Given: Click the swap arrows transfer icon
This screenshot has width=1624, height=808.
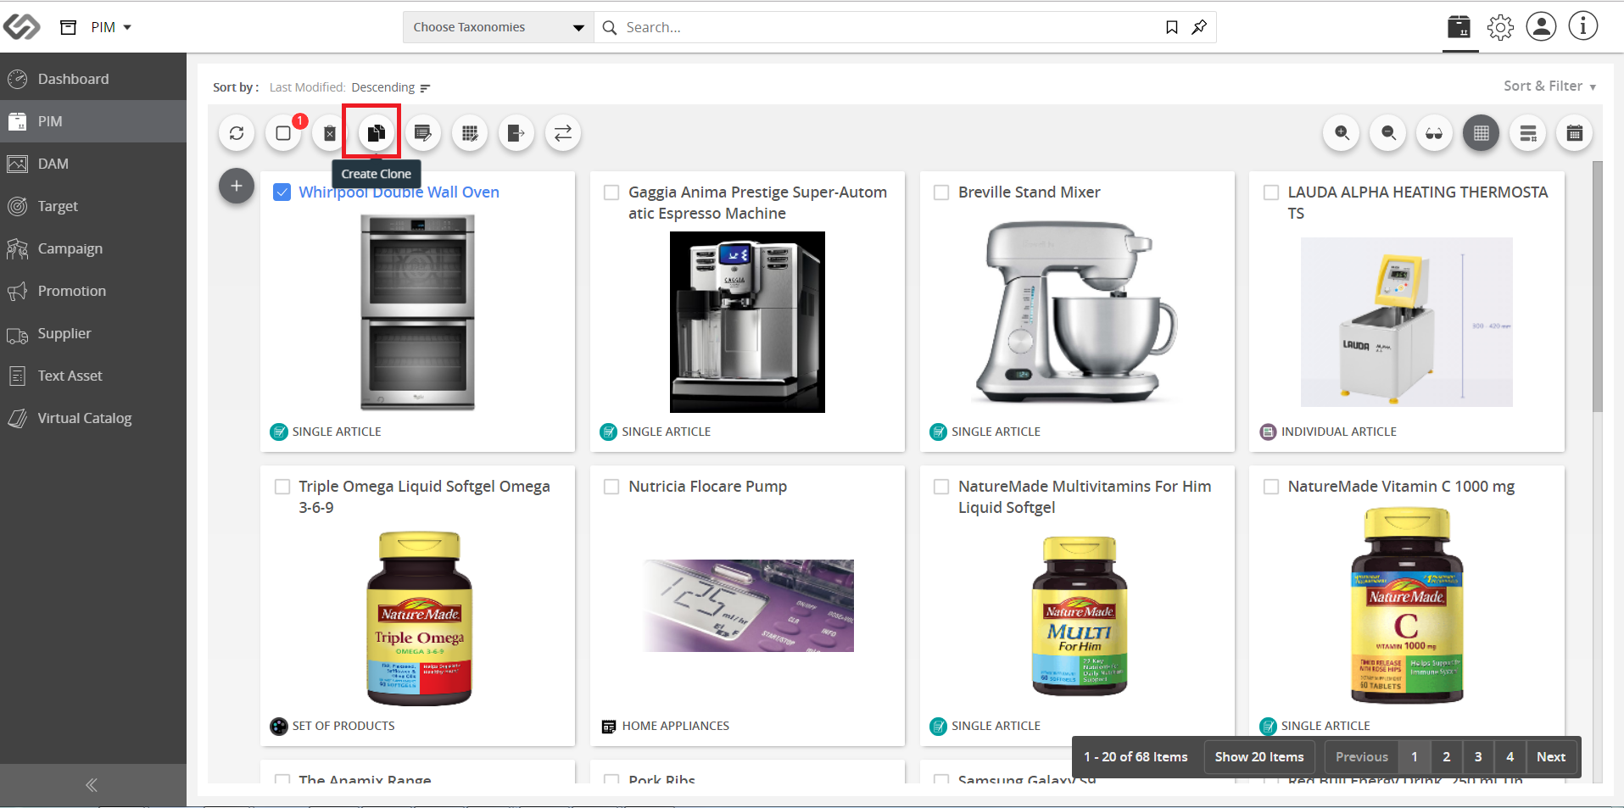Looking at the screenshot, I should tap(563, 133).
